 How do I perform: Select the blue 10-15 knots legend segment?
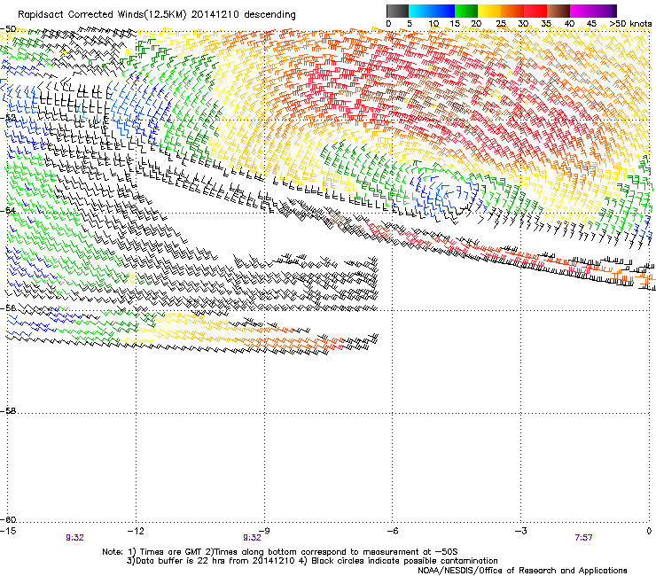tap(443, 11)
